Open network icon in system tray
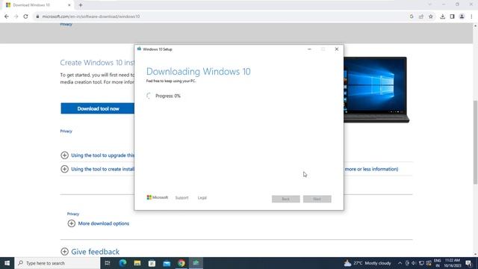Viewport: 478px width, 269px height. pyautogui.click(x=421, y=263)
